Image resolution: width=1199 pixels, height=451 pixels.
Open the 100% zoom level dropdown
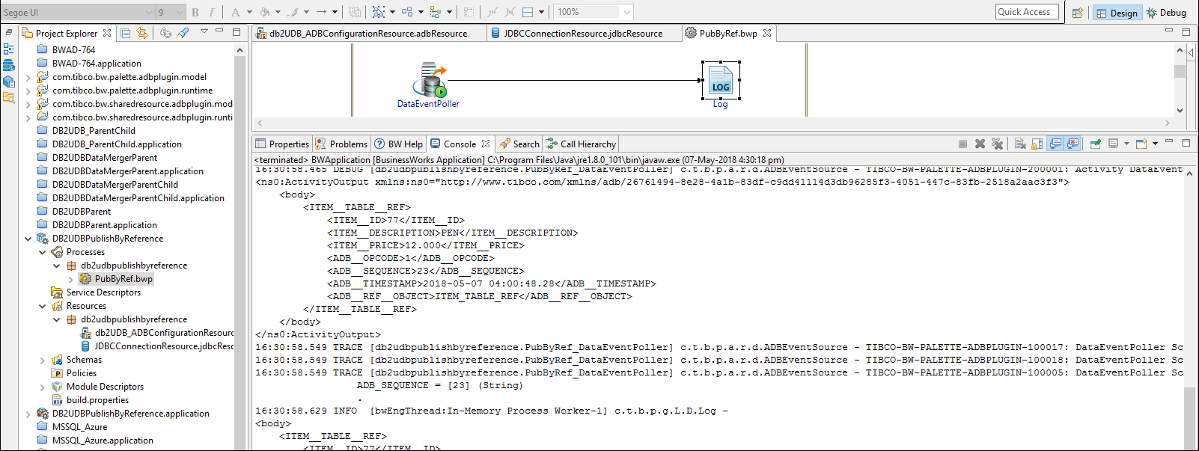pyautogui.click(x=627, y=12)
